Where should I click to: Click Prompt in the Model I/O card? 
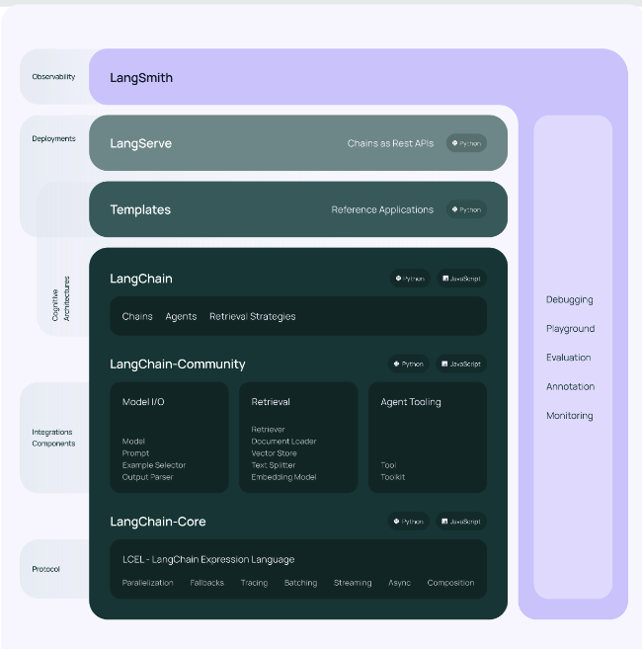[x=135, y=453]
